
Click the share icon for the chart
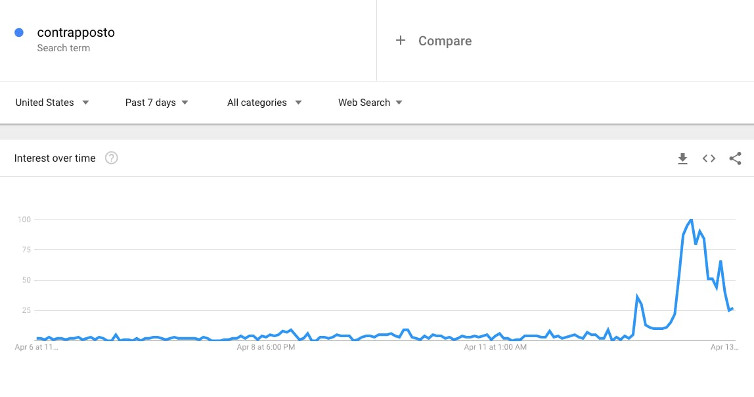pos(735,158)
